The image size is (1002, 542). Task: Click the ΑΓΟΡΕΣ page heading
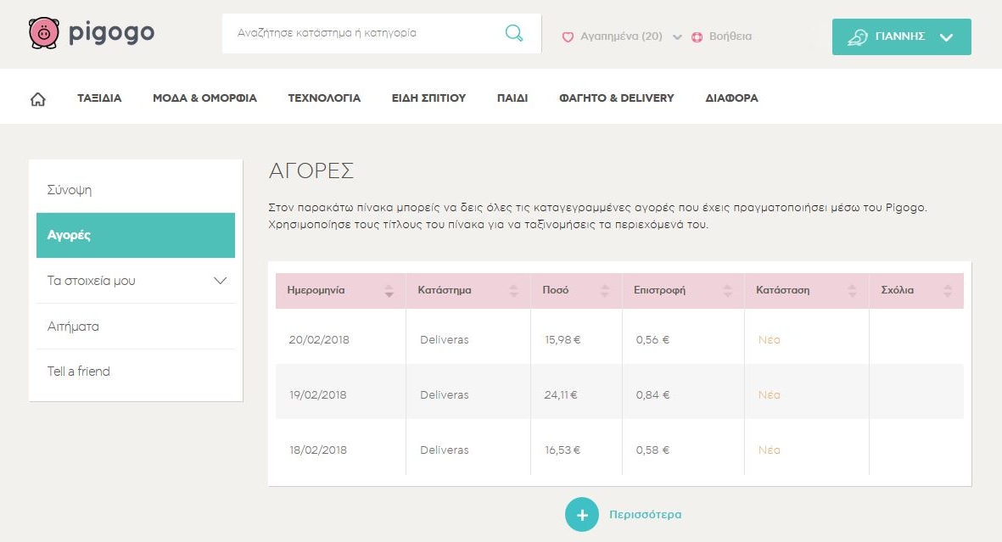[311, 170]
